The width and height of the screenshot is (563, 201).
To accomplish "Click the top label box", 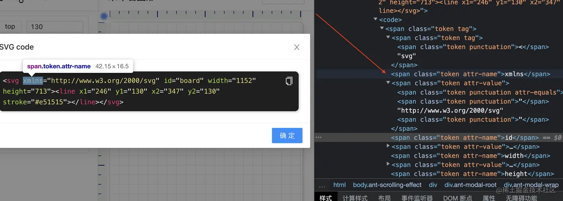I will pos(10,27).
